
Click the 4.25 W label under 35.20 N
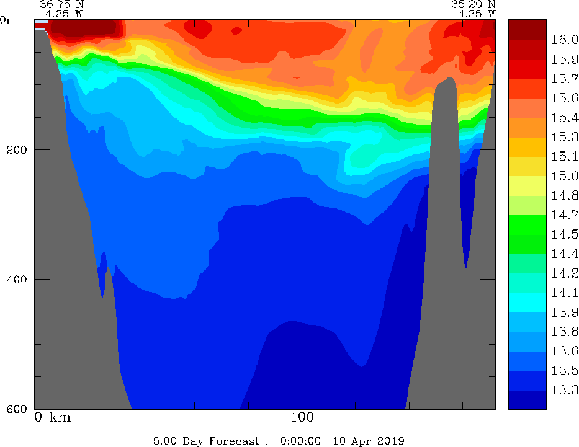click(477, 14)
